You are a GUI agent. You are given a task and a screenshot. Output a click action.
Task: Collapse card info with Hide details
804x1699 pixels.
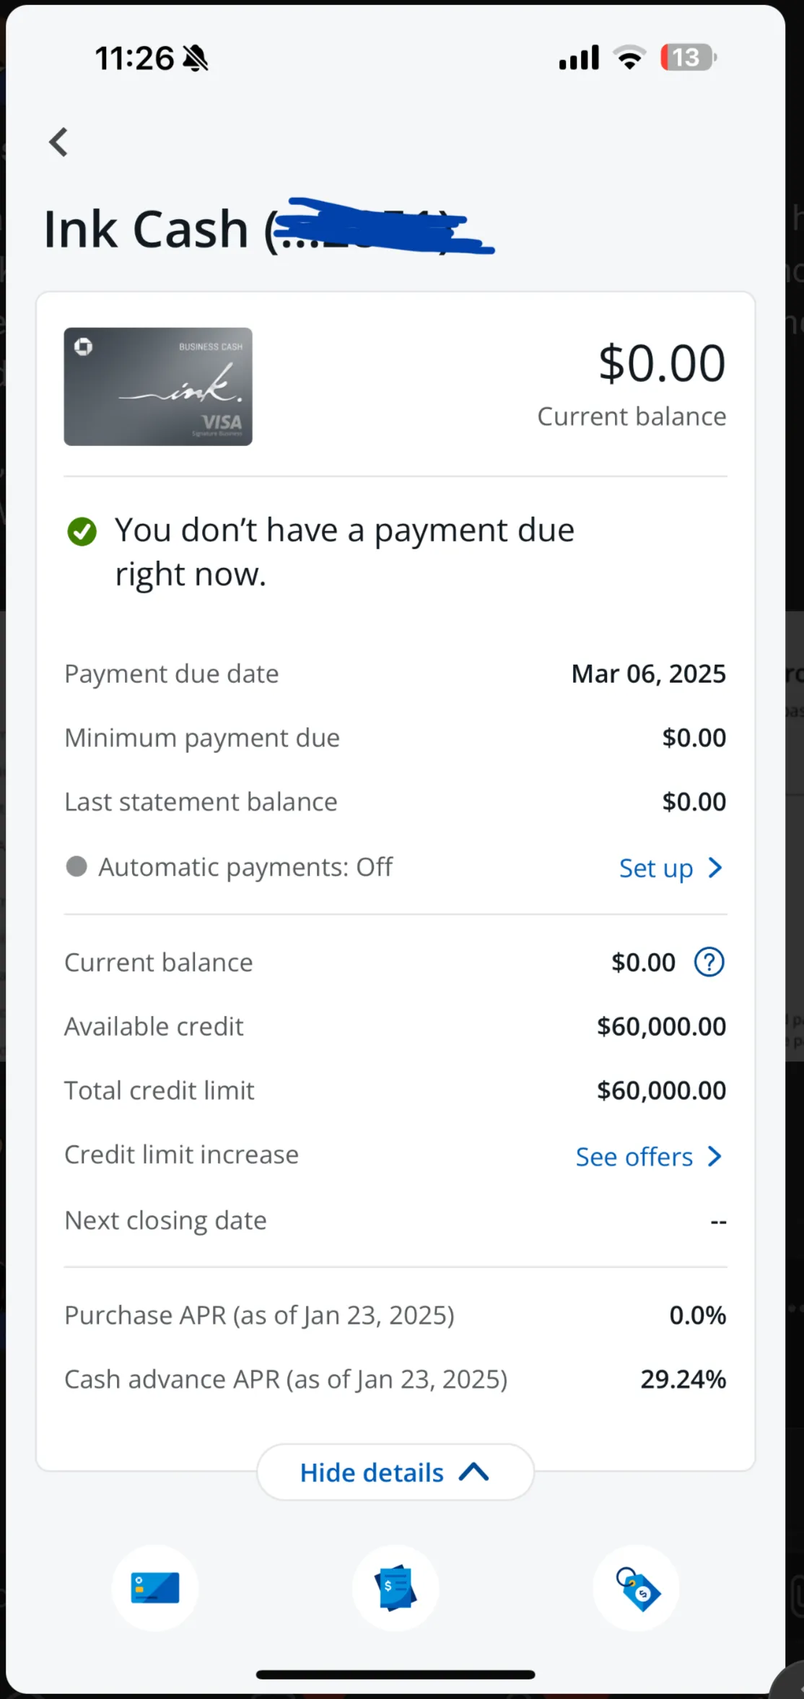pos(395,1472)
